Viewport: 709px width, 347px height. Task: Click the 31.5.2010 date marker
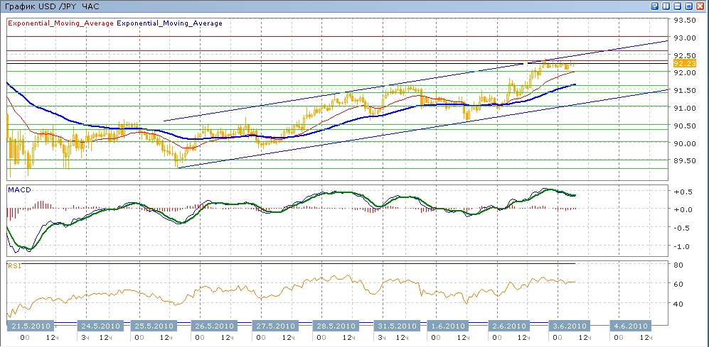[x=397, y=326]
